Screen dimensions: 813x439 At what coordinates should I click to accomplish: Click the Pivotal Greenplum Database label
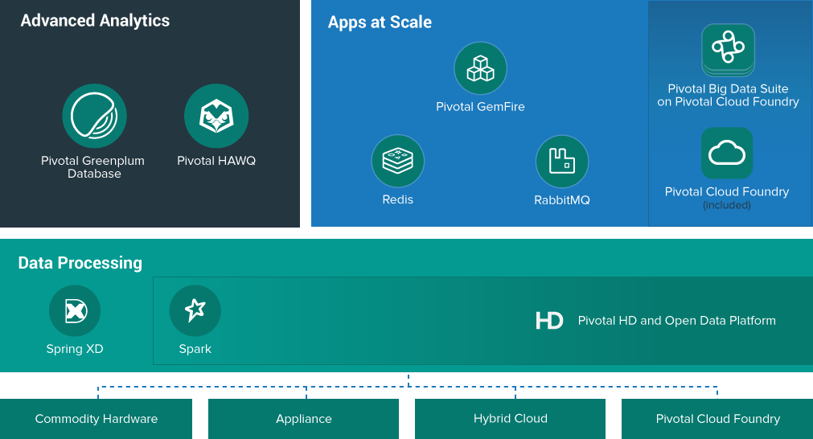[93, 167]
